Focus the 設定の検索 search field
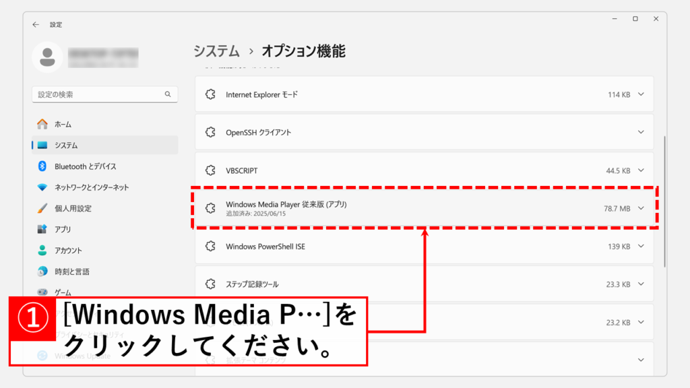 coord(104,94)
